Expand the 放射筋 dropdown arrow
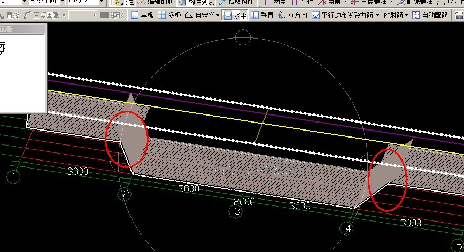Image resolution: width=464 pixels, height=252 pixels. coord(406,15)
